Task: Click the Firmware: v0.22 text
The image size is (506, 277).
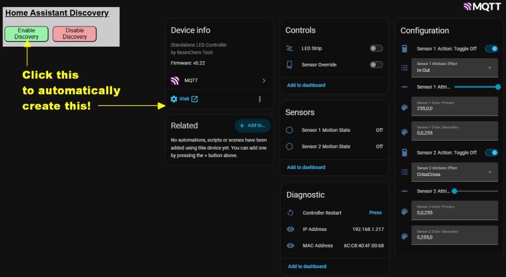Action: [x=188, y=63]
